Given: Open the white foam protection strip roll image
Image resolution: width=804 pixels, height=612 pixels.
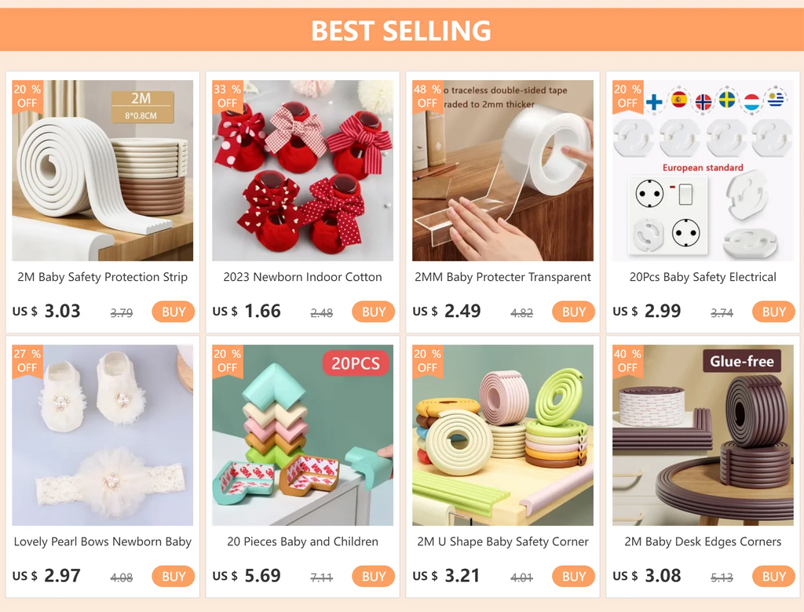Looking at the screenshot, I should coord(102,170).
